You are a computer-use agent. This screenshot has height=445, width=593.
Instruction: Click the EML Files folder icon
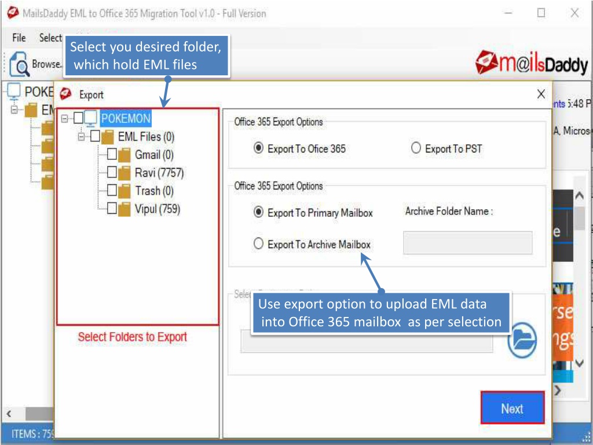107,137
